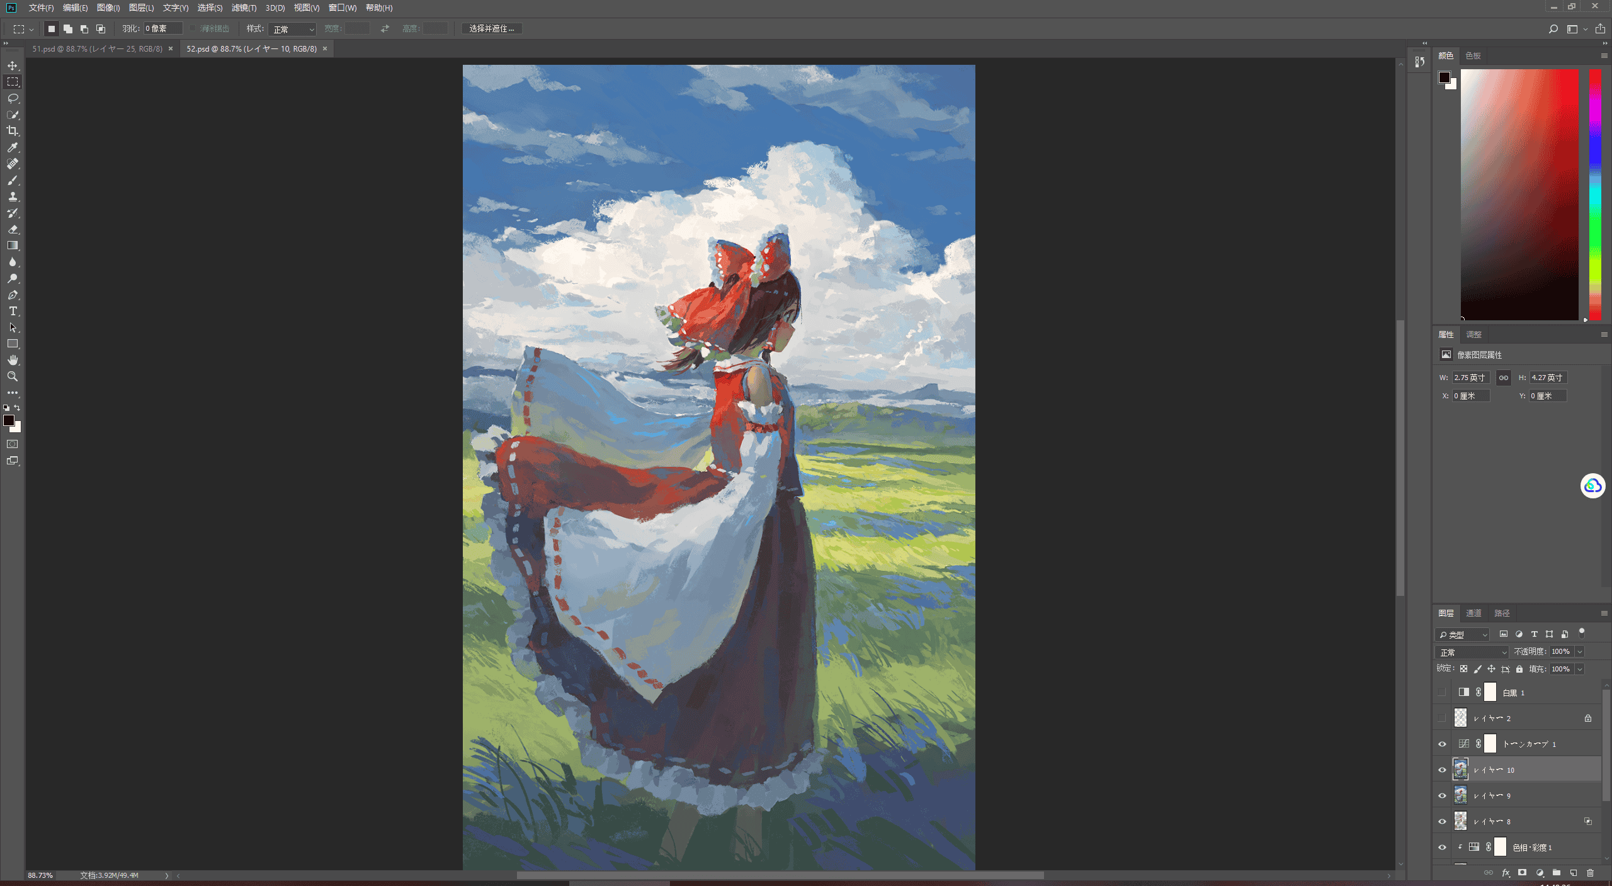Click the 羽化 feather input field
1612x886 pixels.
point(162,28)
